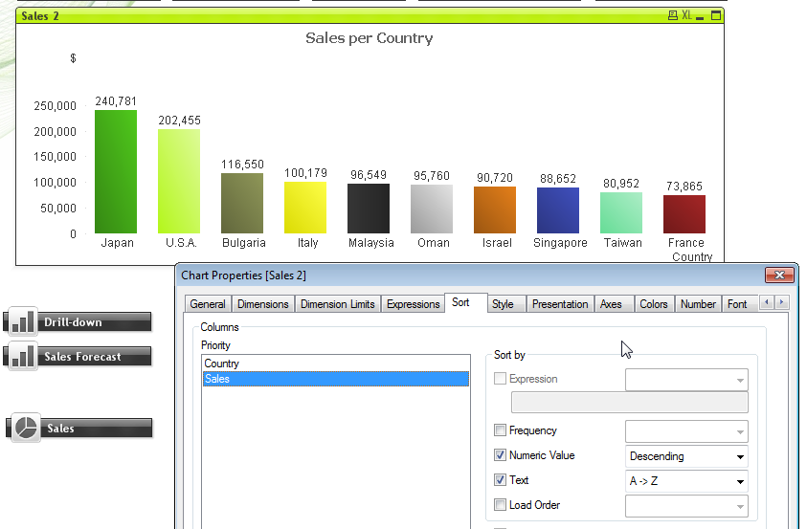The width and height of the screenshot is (807, 529).
Task: Click the XL export to Excel icon
Action: point(686,16)
